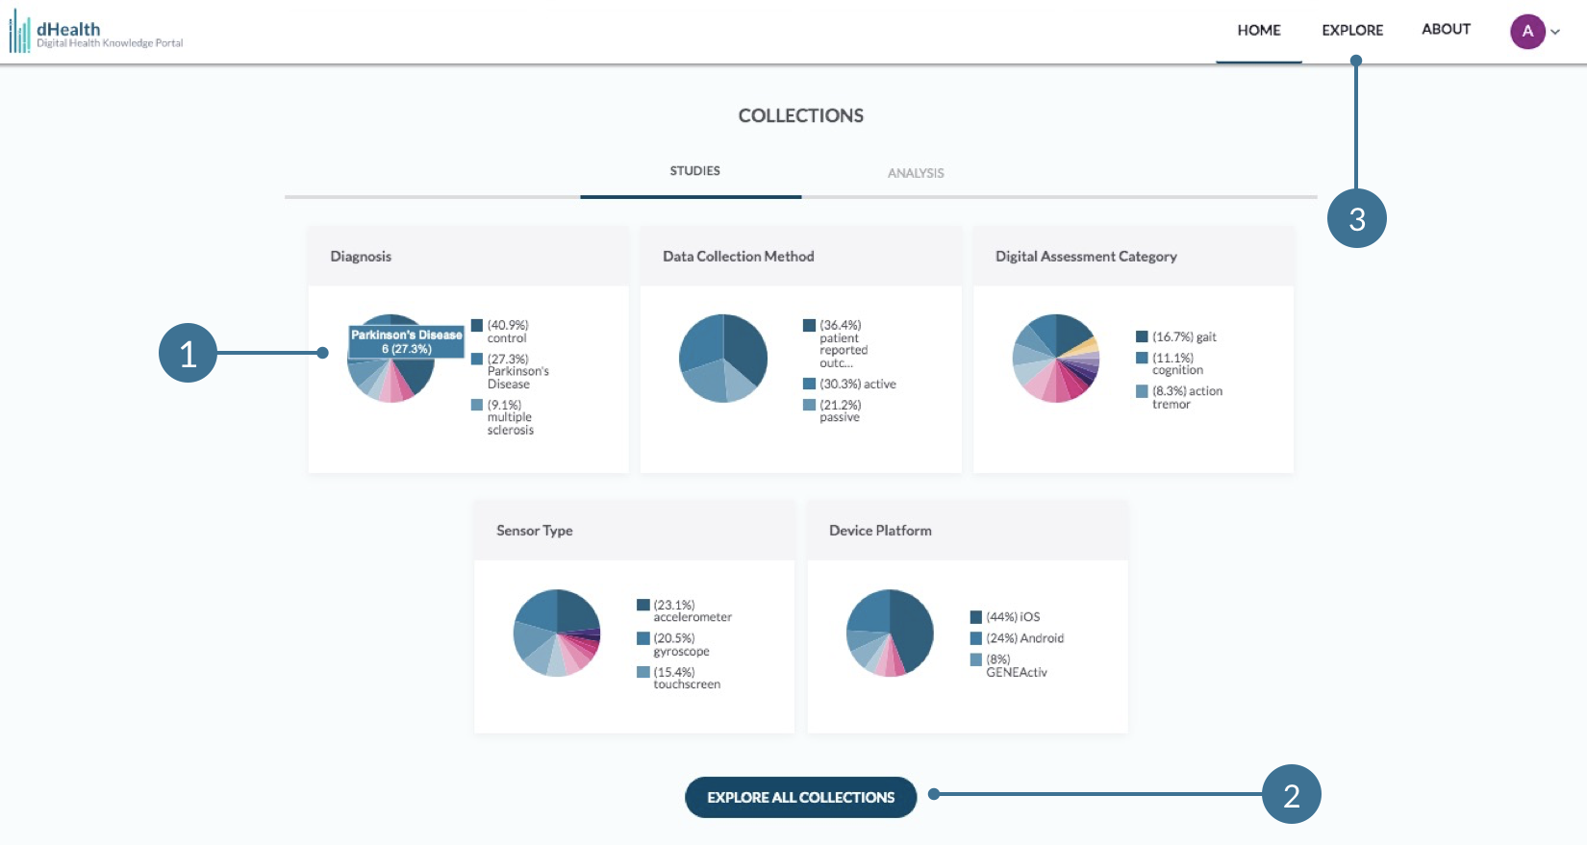Screen dimensions: 1587x845
Task: Click the Sensor Type pie chart
Action: [x=557, y=633]
